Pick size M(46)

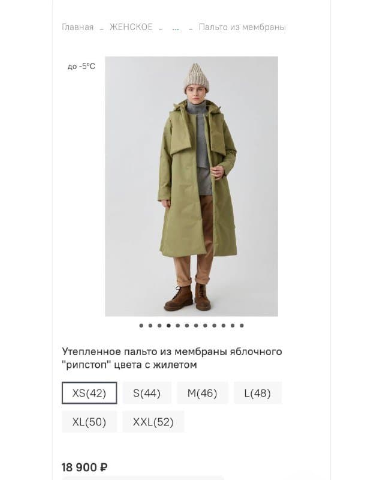pos(203,393)
